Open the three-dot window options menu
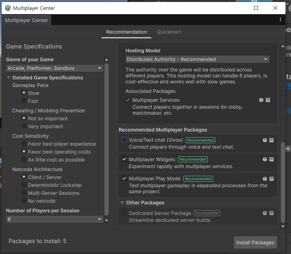Viewport: 291px width, 254px height. [x=280, y=19]
